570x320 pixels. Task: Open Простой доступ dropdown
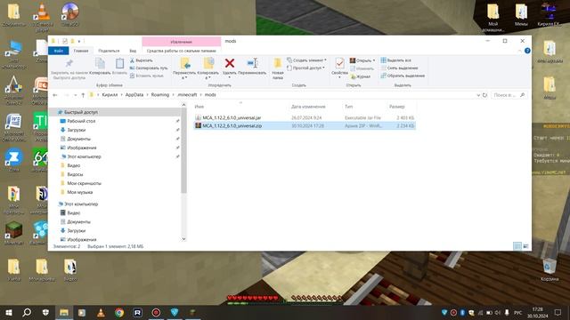(x=305, y=68)
